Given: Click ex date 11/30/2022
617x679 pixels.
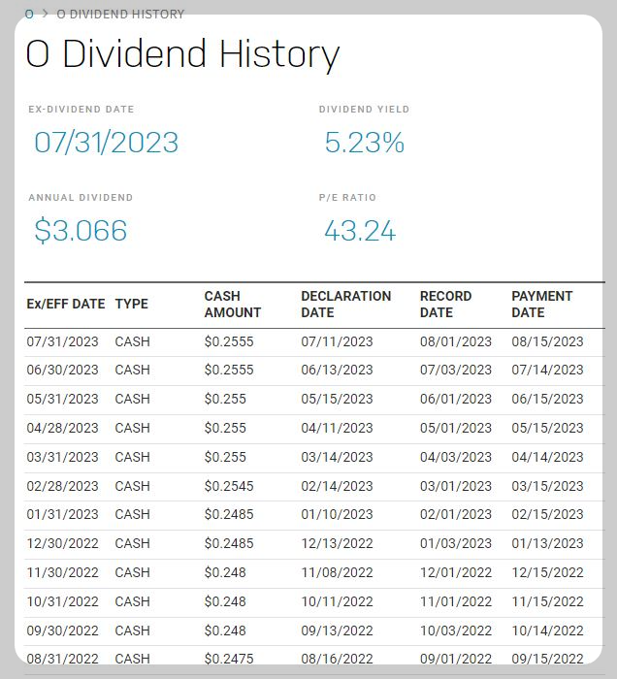Looking at the screenshot, I should (x=63, y=572).
